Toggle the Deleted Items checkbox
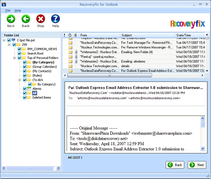This screenshot has height=179, width=211. [25, 98]
